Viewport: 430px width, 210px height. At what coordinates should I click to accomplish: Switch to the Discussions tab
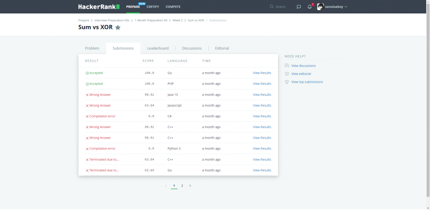click(191, 48)
